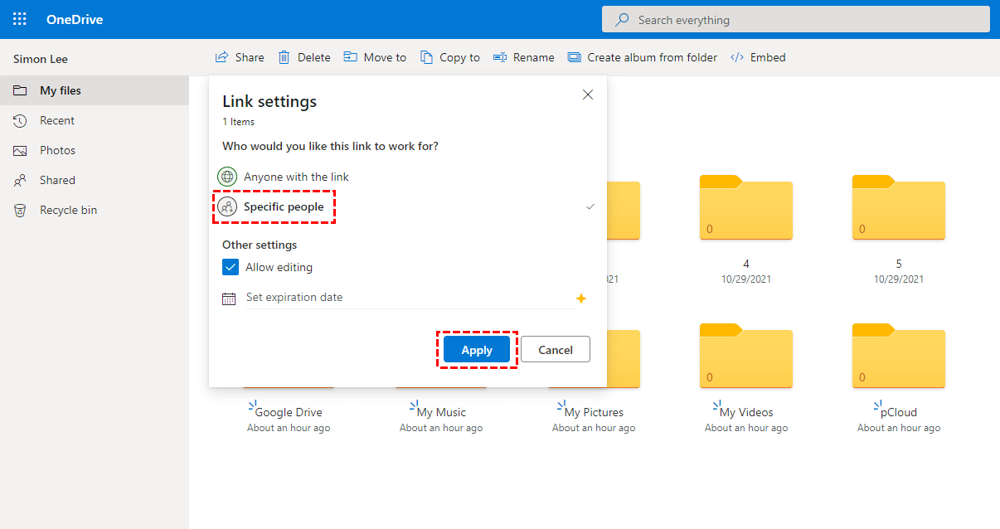Open the app launcher waffle icon
1000x529 pixels.
20,19
